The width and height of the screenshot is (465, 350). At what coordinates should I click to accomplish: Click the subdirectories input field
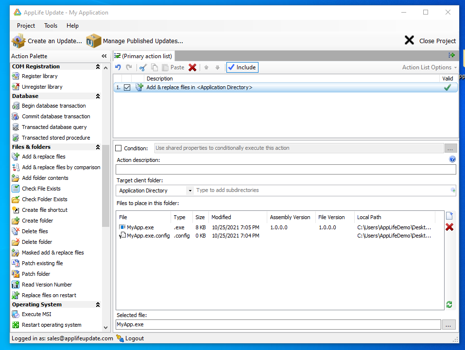(322, 190)
